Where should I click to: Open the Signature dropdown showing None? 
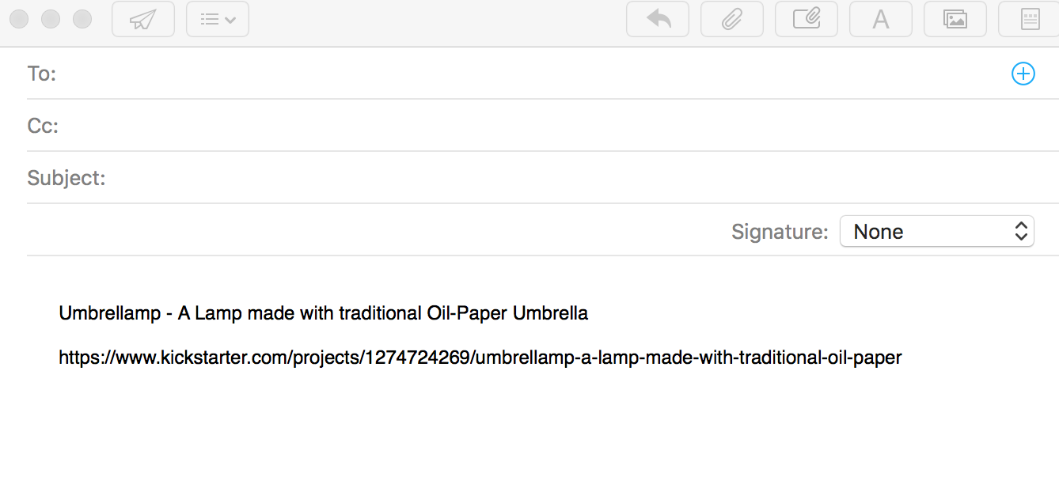pyautogui.click(x=937, y=232)
